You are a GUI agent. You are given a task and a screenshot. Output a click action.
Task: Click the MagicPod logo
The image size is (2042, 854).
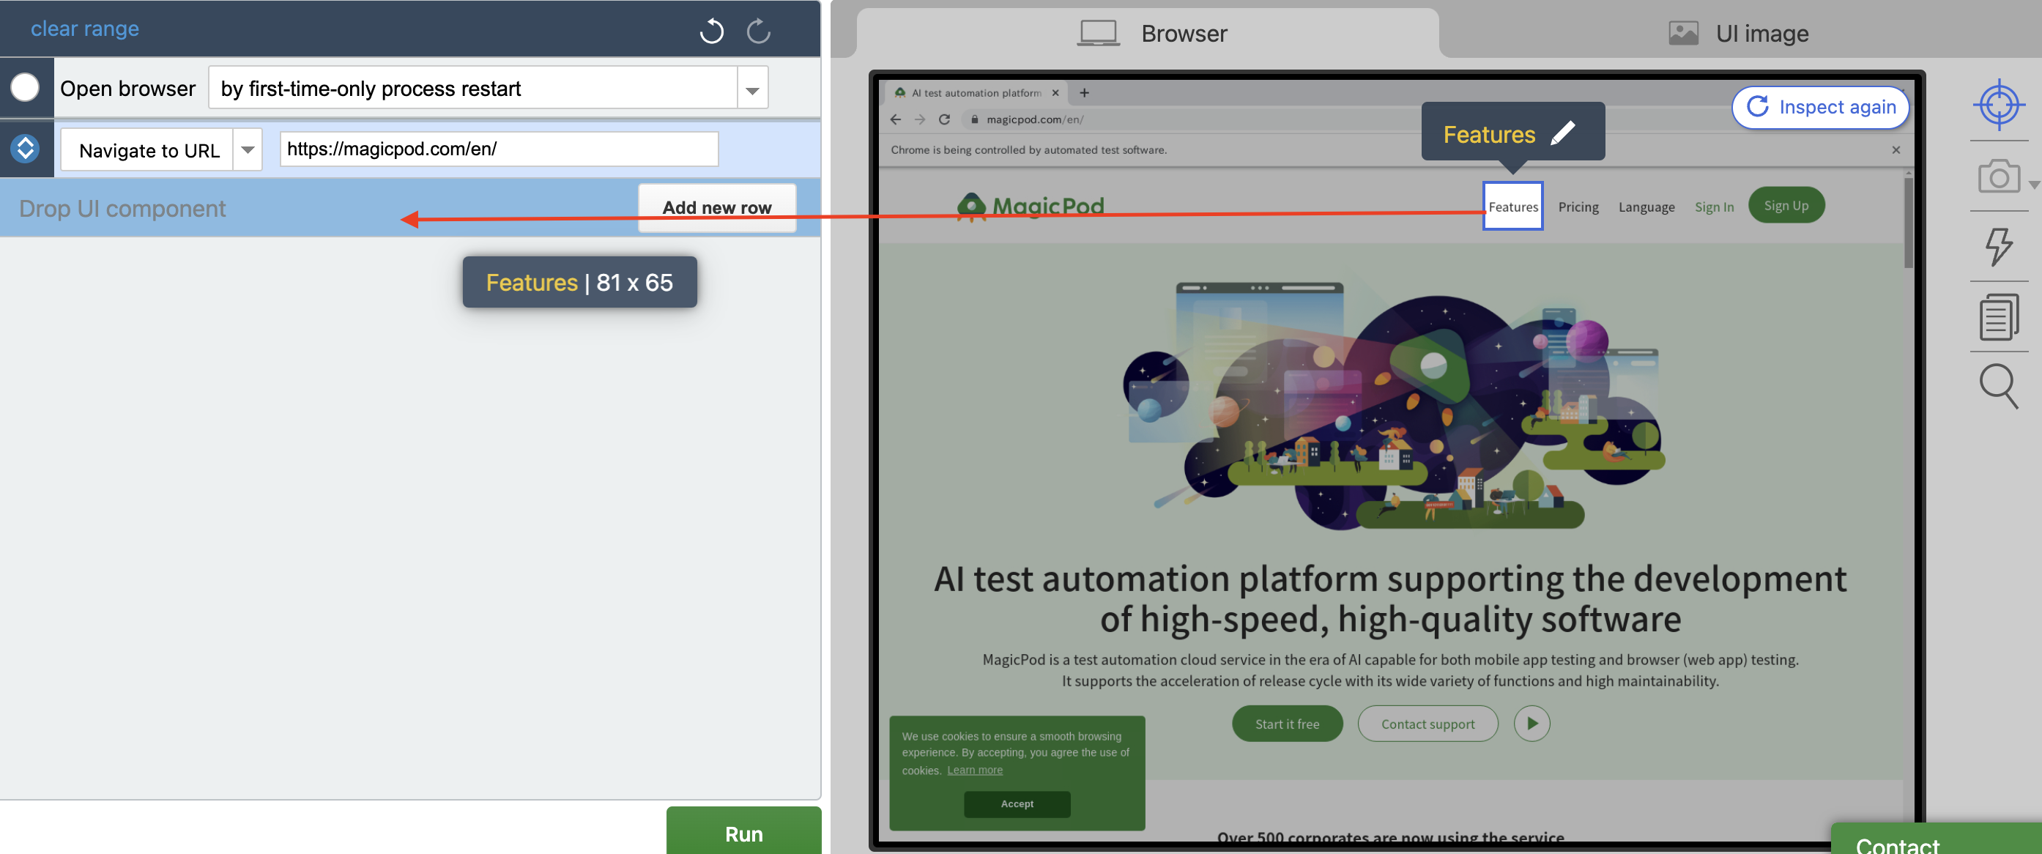pyautogui.click(x=1030, y=206)
